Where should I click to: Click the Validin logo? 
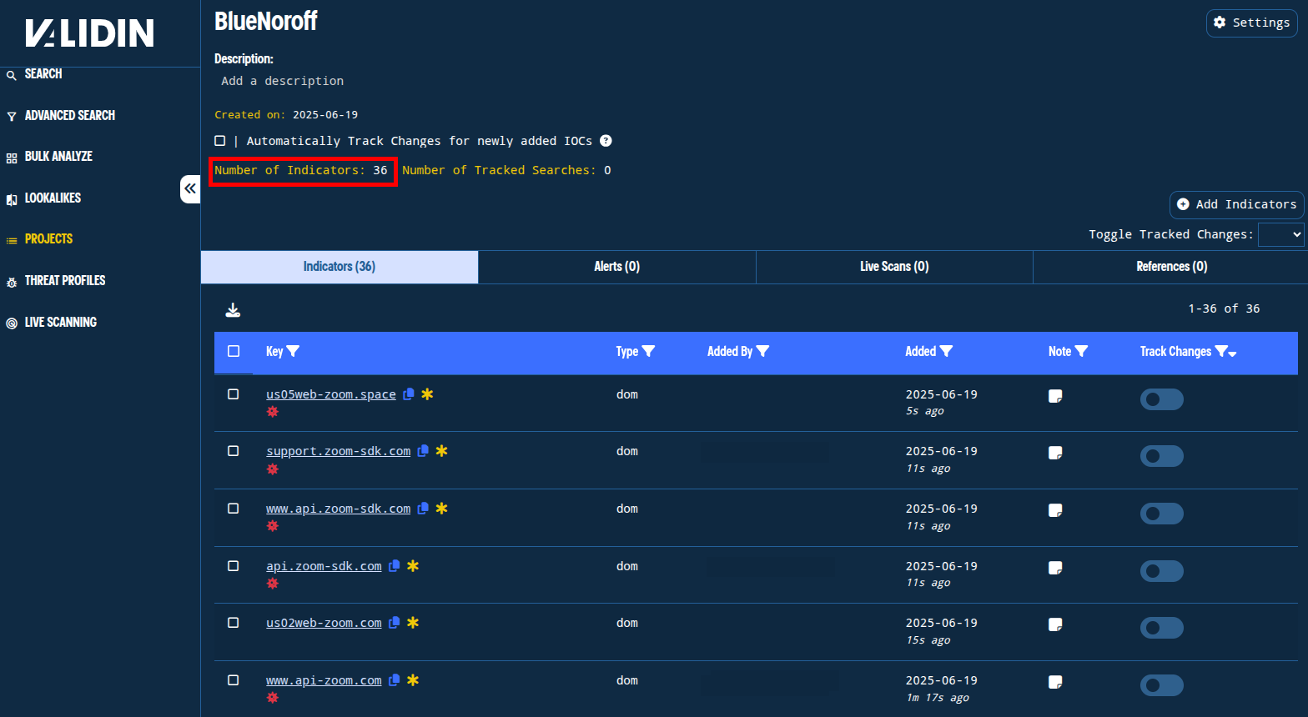89,33
